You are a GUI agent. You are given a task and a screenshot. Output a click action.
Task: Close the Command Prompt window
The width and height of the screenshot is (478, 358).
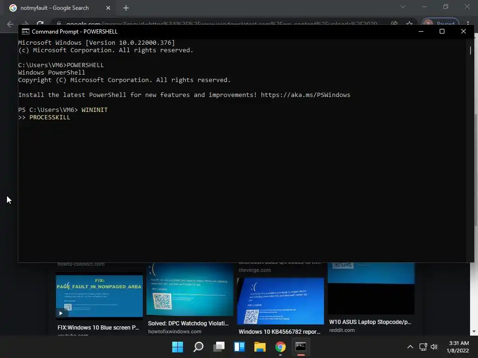pos(464,31)
